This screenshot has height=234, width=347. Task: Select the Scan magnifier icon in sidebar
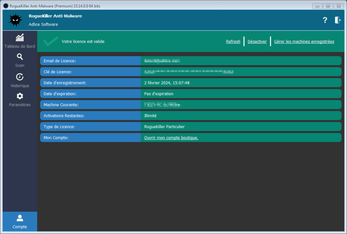20,57
